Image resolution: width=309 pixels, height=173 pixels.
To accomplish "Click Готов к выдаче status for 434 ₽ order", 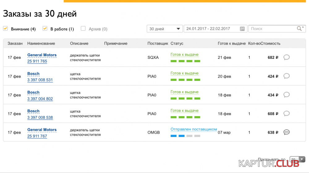I will [x=184, y=92].
